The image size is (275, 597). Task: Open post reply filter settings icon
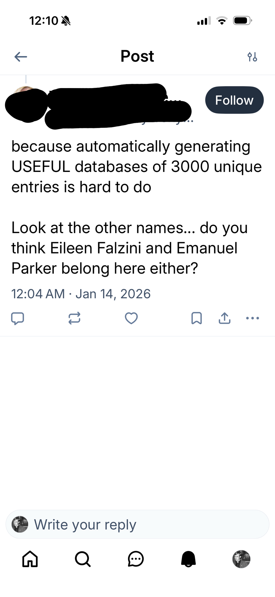click(x=252, y=56)
